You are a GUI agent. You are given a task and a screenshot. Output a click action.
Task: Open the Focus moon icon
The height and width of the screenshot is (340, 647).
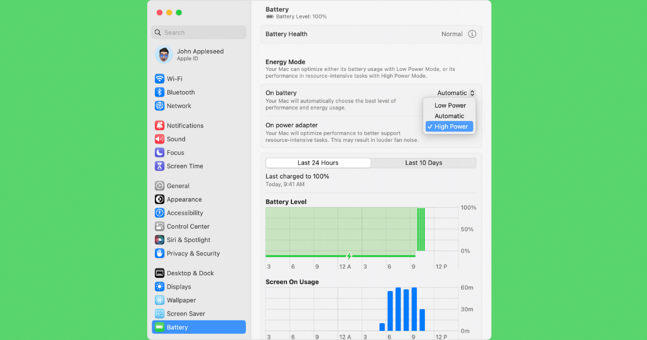[x=160, y=153]
